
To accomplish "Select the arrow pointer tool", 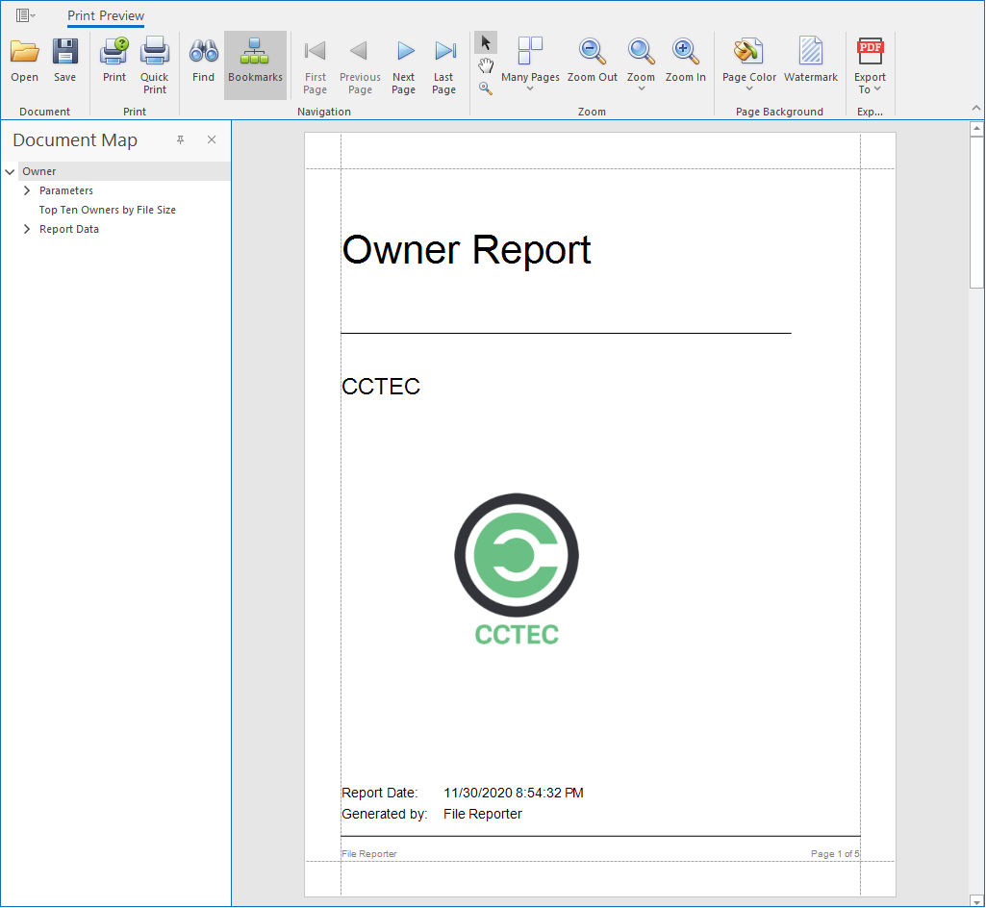I will point(486,42).
